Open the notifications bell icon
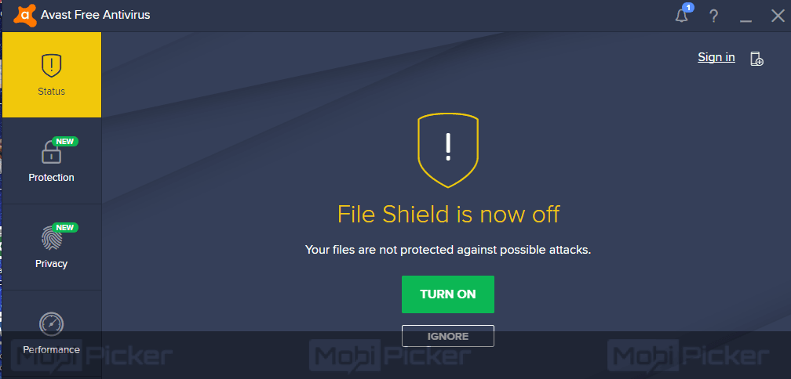This screenshot has height=379, width=791. point(681,16)
